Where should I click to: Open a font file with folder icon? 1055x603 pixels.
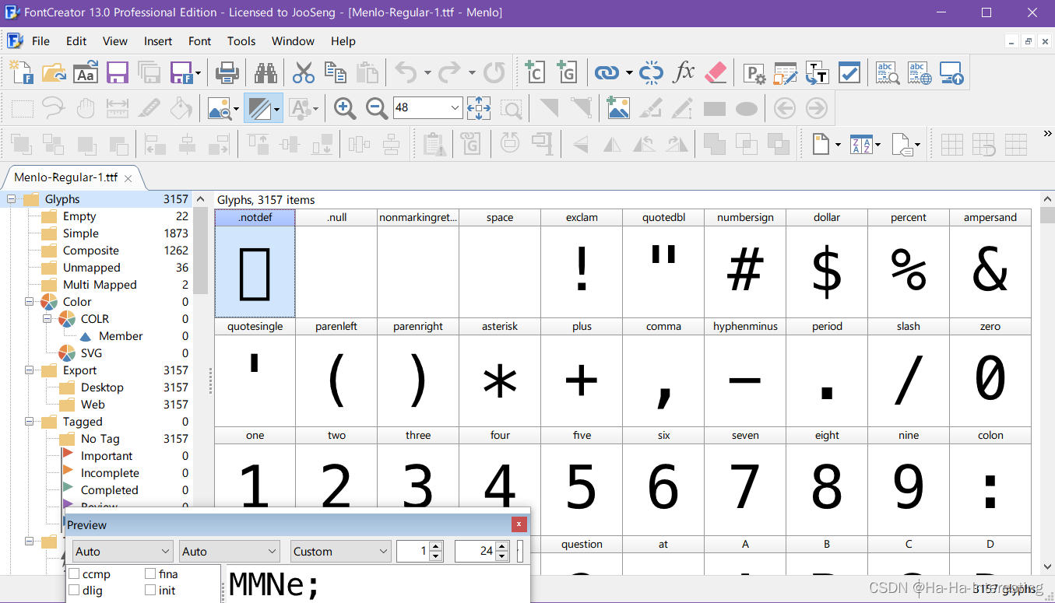coord(54,72)
